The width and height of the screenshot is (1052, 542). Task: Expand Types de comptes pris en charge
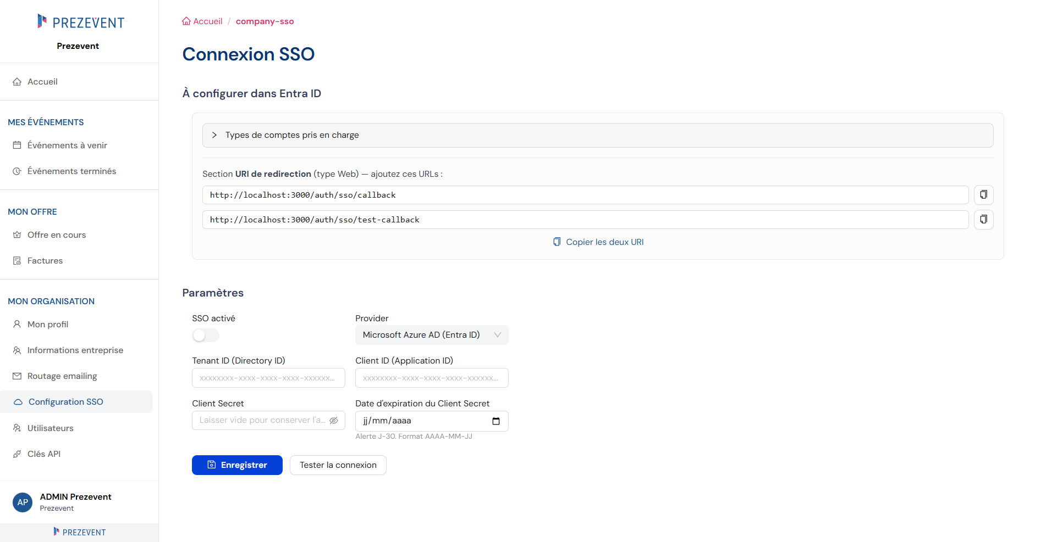click(598, 135)
